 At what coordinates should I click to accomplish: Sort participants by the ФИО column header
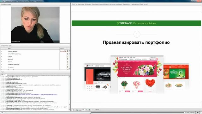pyautogui.click(x=33, y=49)
